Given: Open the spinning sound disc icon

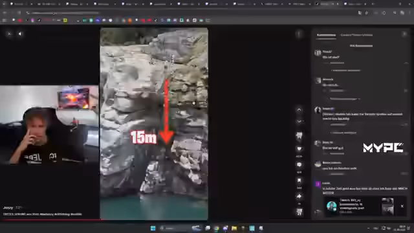Looking at the screenshot, I should click(x=299, y=212).
